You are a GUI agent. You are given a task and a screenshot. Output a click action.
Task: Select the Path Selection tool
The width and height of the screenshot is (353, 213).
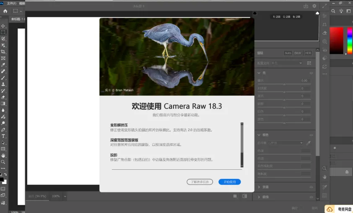3,142
